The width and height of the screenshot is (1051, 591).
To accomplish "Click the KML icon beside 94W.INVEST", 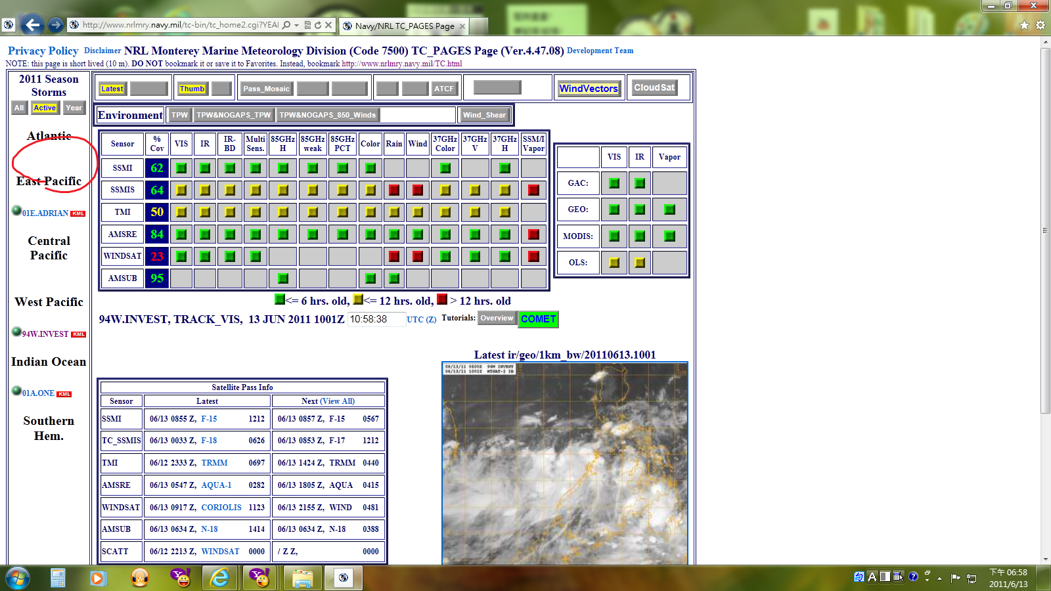I will 79,334.
